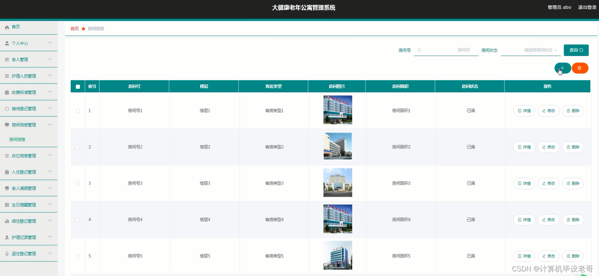
Task: Click the 收费标准管理 sidebar icon
Action: tap(7, 92)
